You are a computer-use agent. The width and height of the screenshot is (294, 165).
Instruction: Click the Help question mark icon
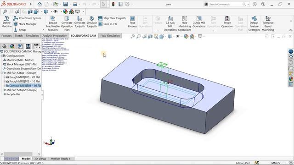[x=263, y=4]
